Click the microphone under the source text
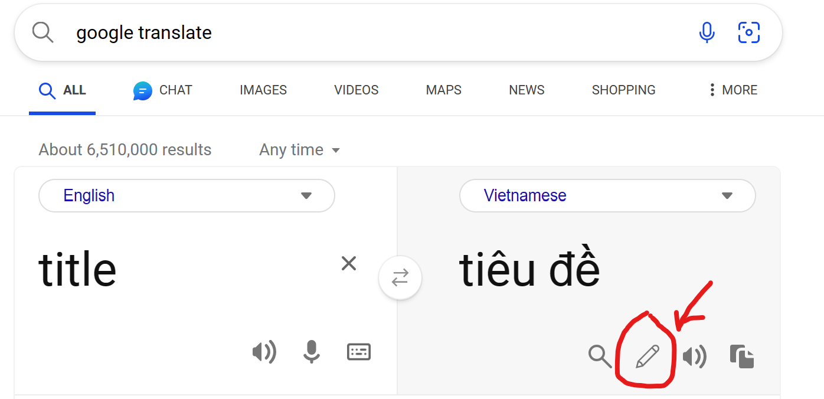This screenshot has height=399, width=824. 312,352
